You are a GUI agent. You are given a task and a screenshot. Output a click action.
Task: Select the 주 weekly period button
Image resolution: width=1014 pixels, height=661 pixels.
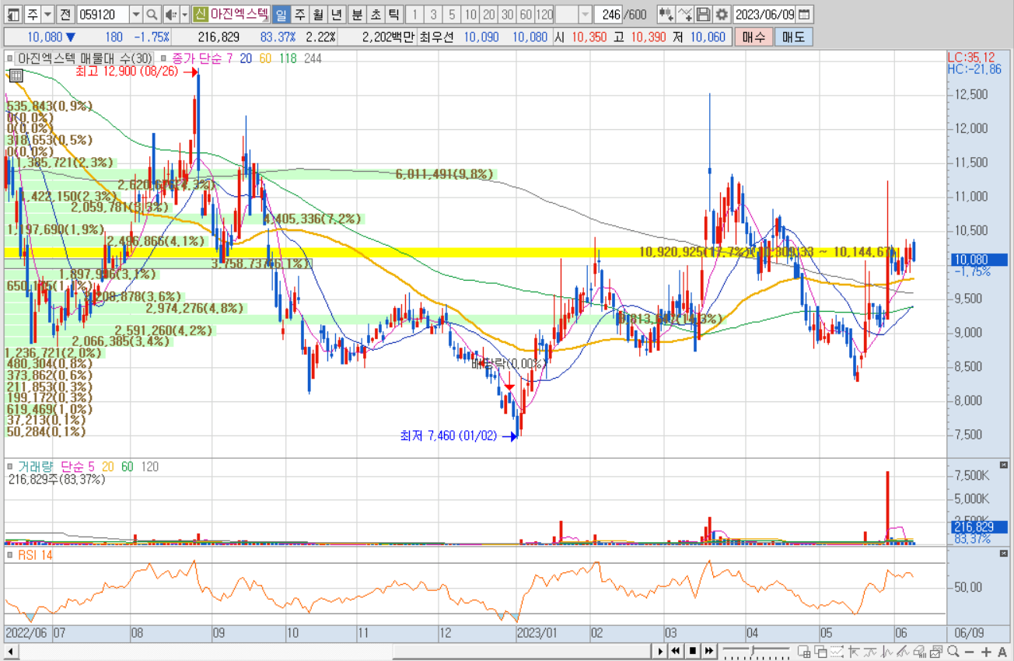click(299, 14)
